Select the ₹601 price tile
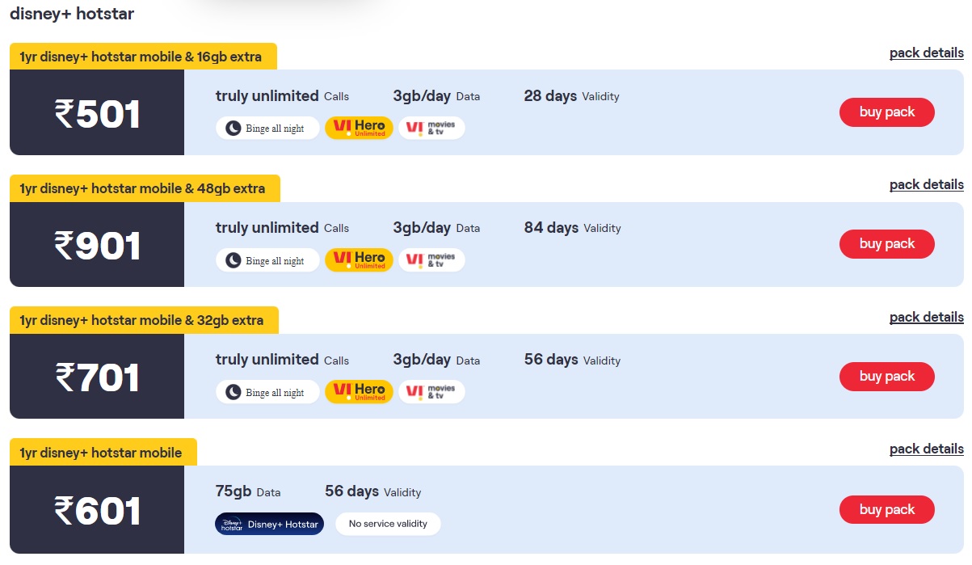Screen dimensions: 972x565 coord(97,510)
